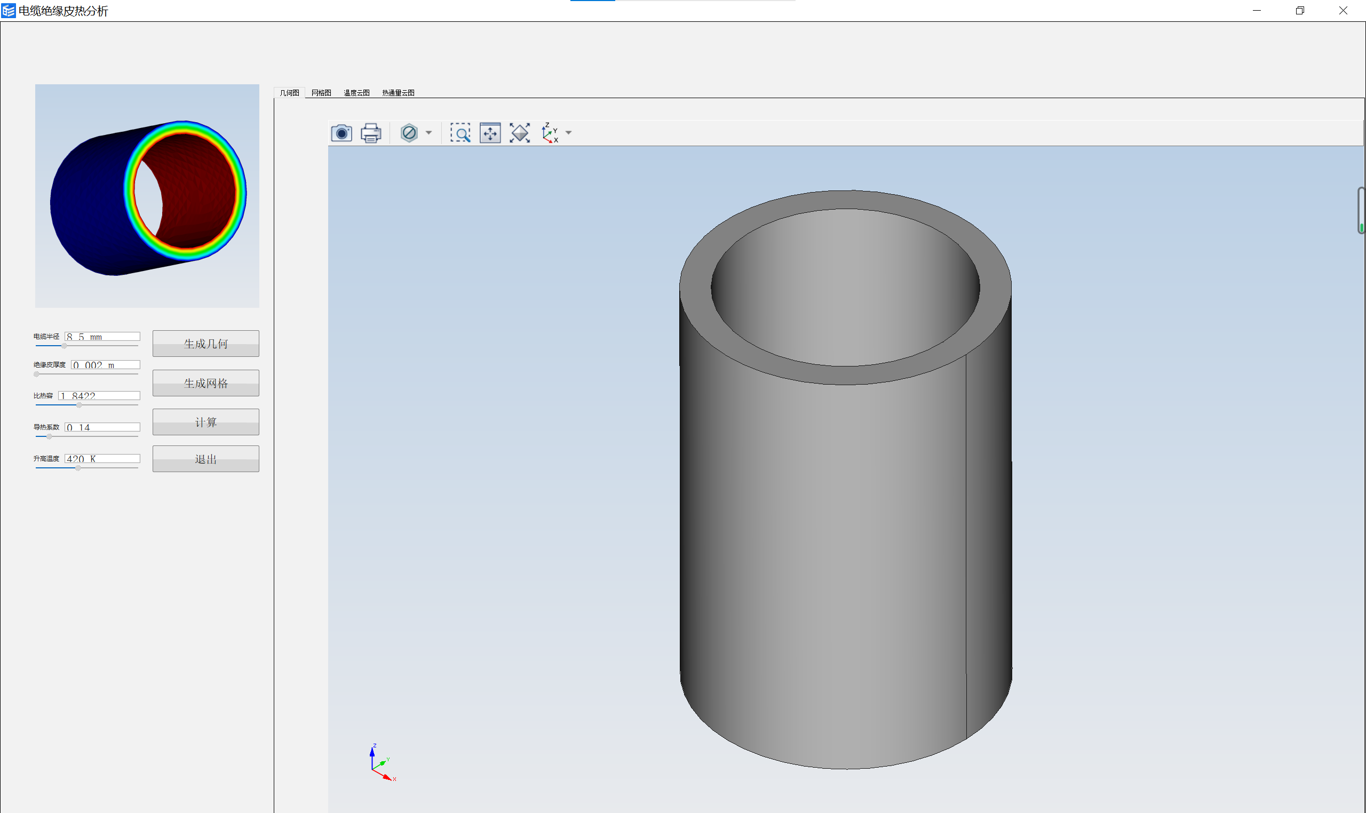
Task: Click the cable thermal result preview thumbnail
Action: click(147, 196)
